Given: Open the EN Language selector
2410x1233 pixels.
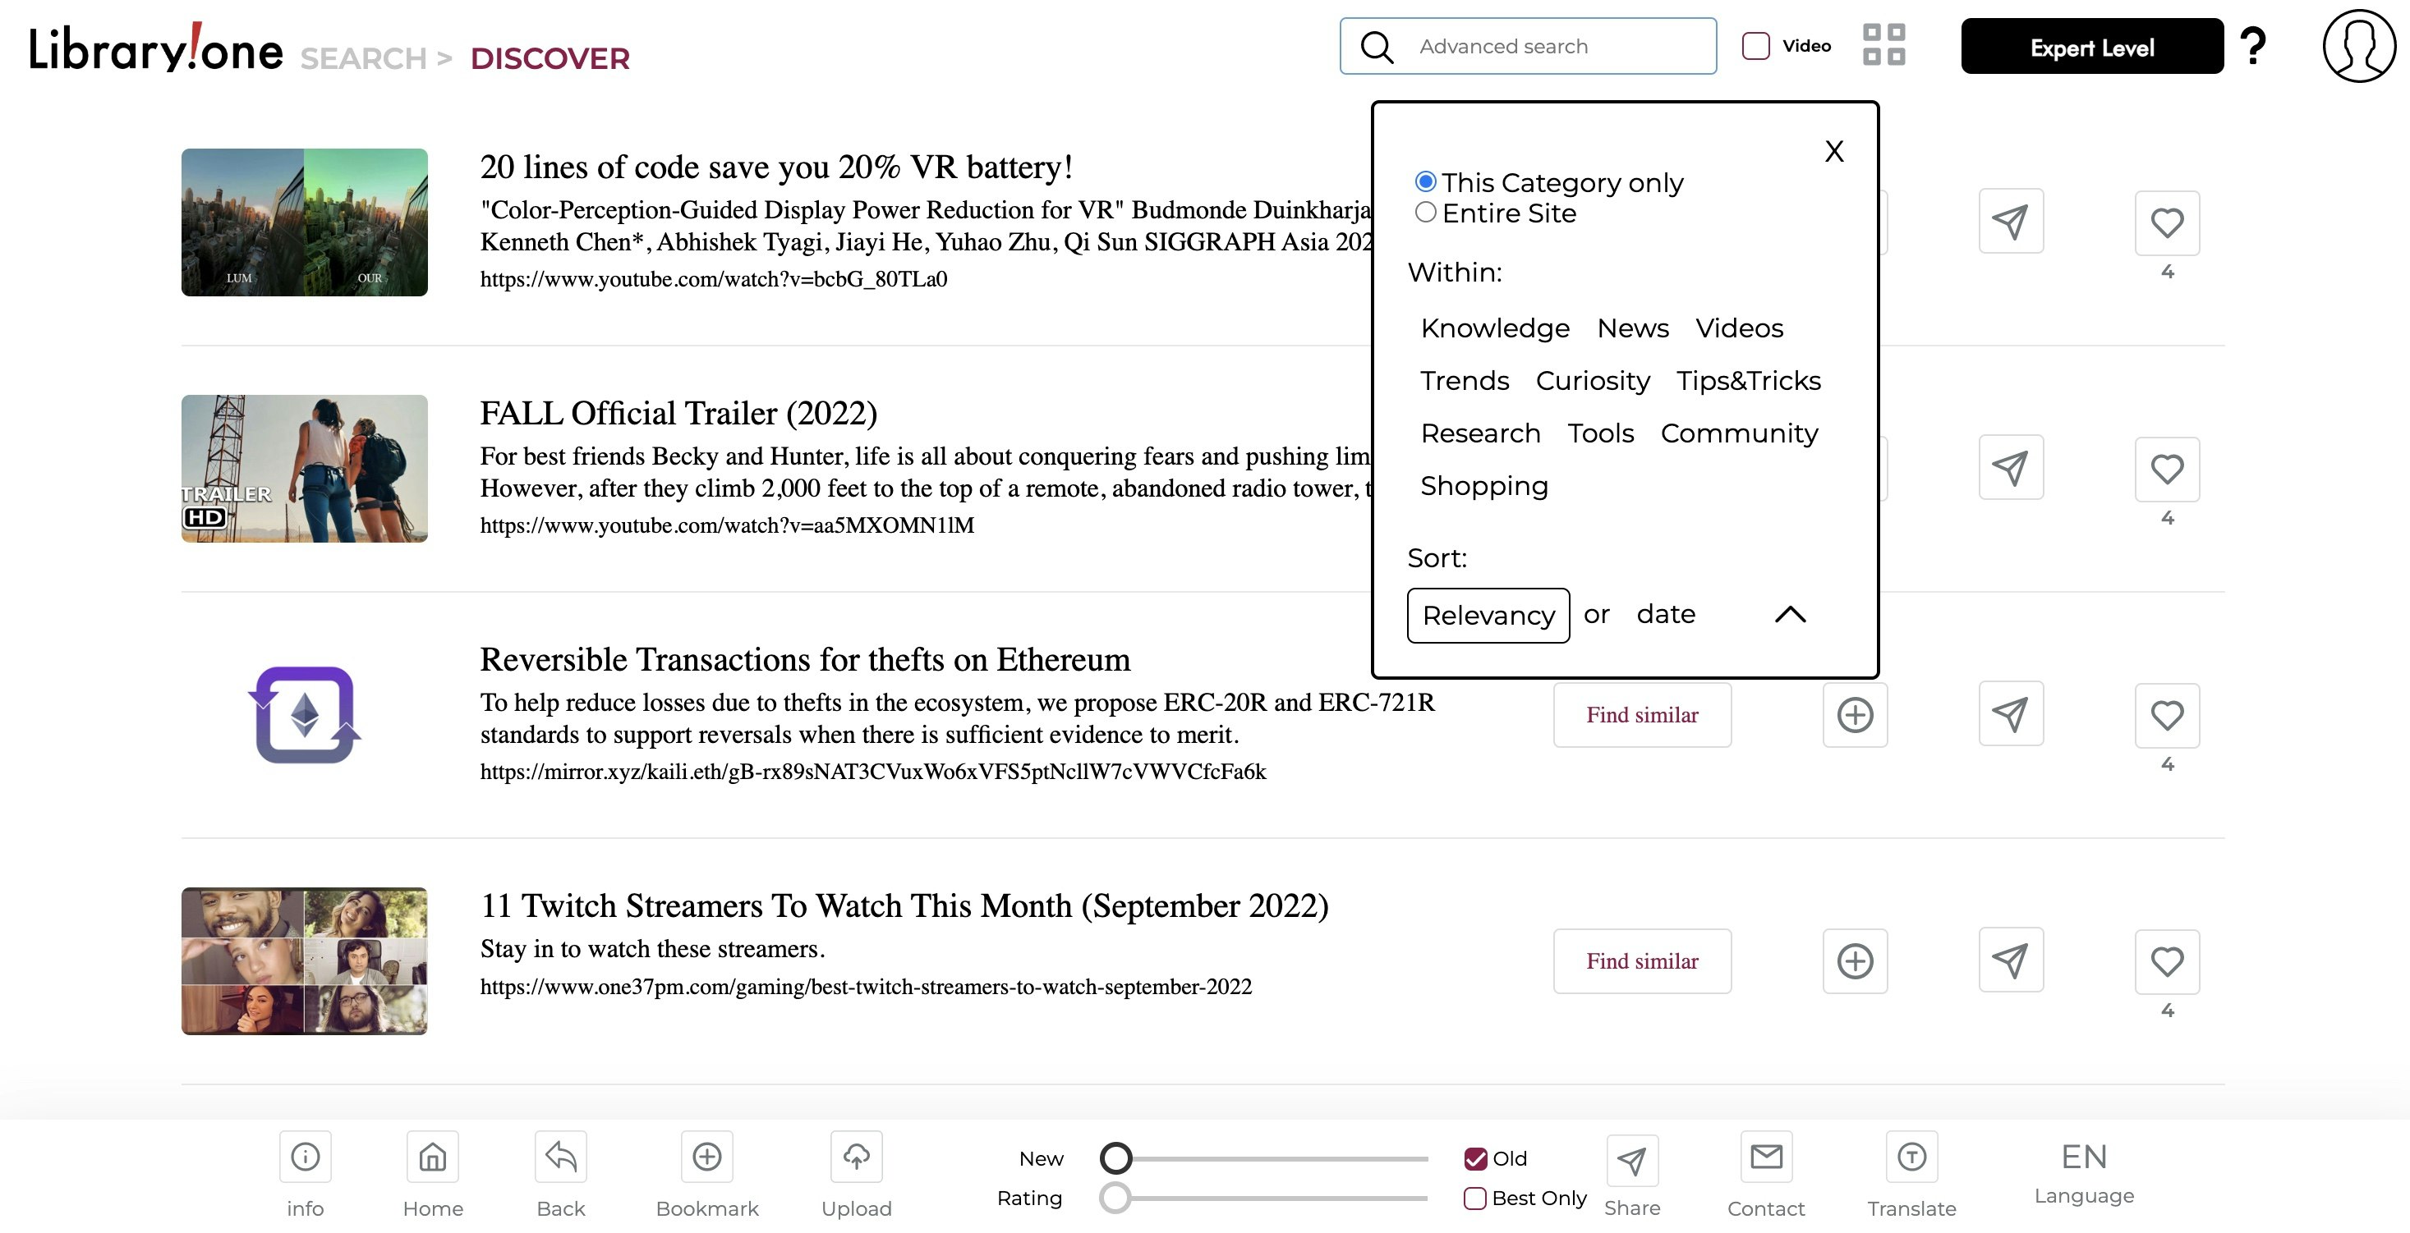Looking at the screenshot, I should (2083, 1171).
